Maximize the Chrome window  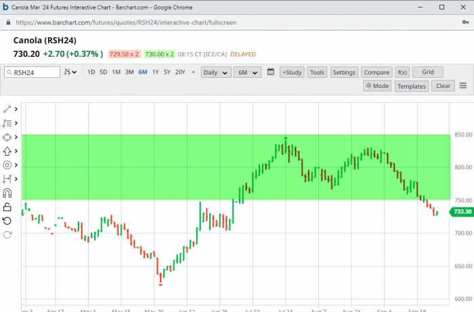pos(441,7)
